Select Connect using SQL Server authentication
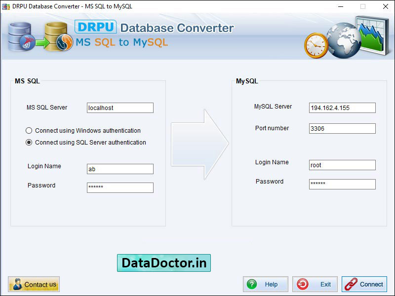395x296 pixels. (29, 142)
